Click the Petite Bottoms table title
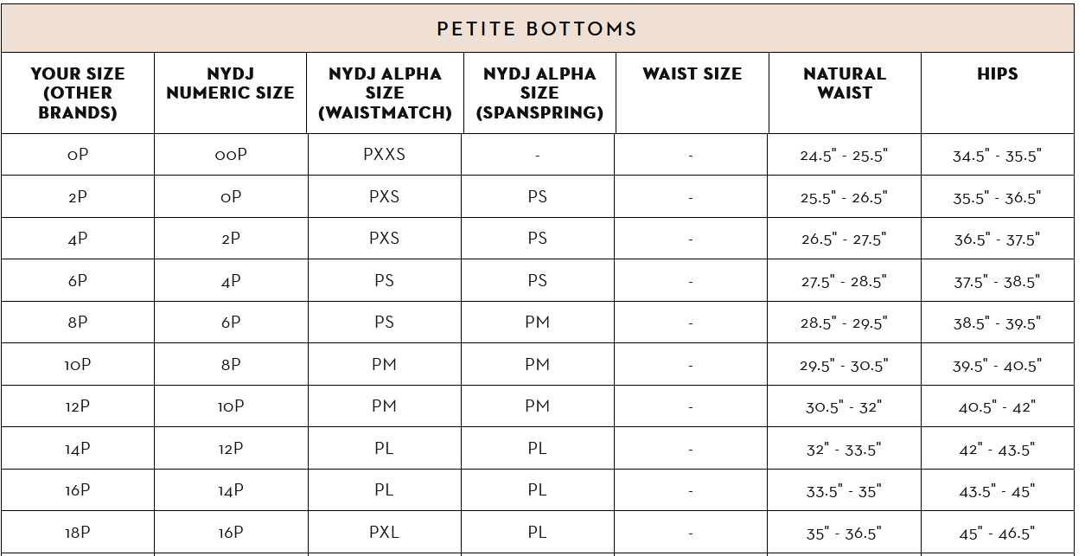This screenshot has height=556, width=1085. (537, 29)
